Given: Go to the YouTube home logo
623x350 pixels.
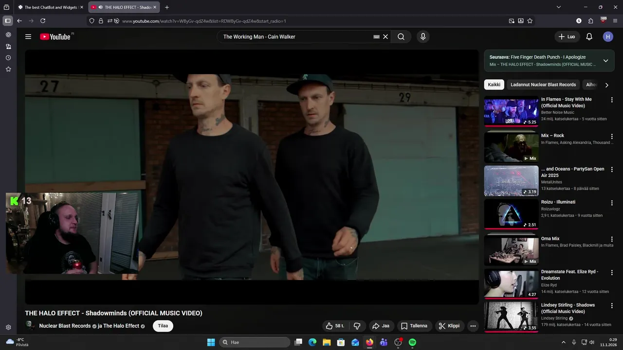Looking at the screenshot, I should [55, 36].
